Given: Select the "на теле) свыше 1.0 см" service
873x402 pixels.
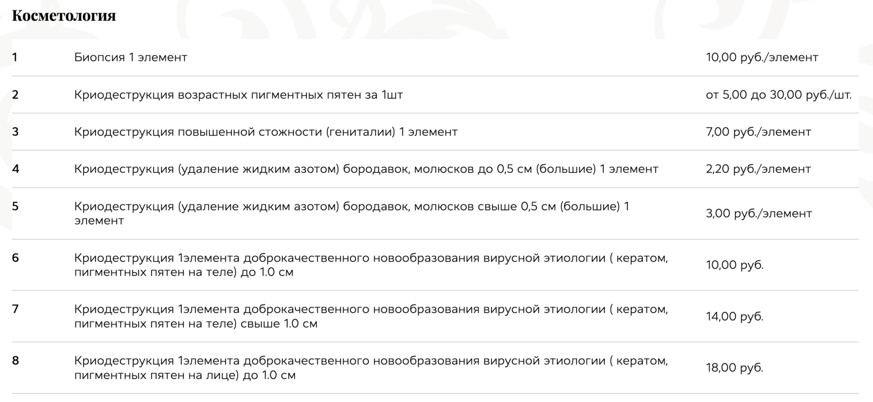Looking at the screenshot, I should click(x=371, y=316).
